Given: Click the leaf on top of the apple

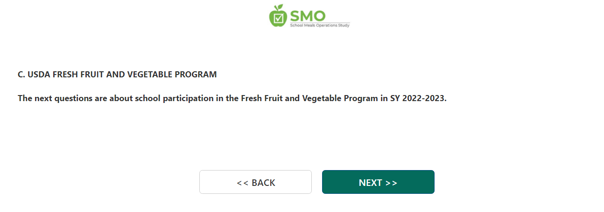Looking at the screenshot, I should pos(280,7).
